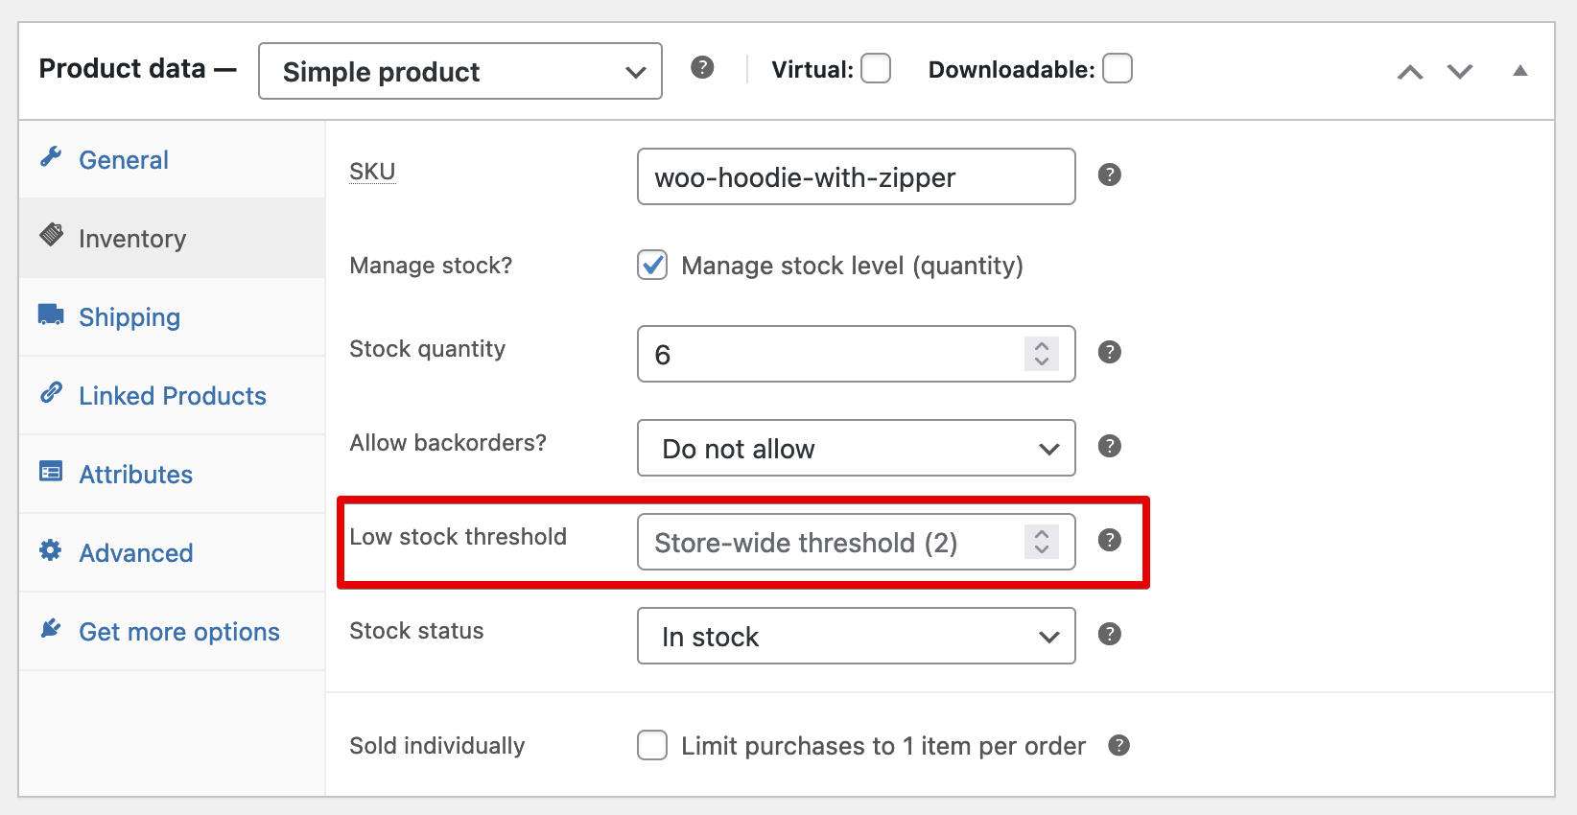
Task: Click help icon next to product type selector
Action: 702,67
